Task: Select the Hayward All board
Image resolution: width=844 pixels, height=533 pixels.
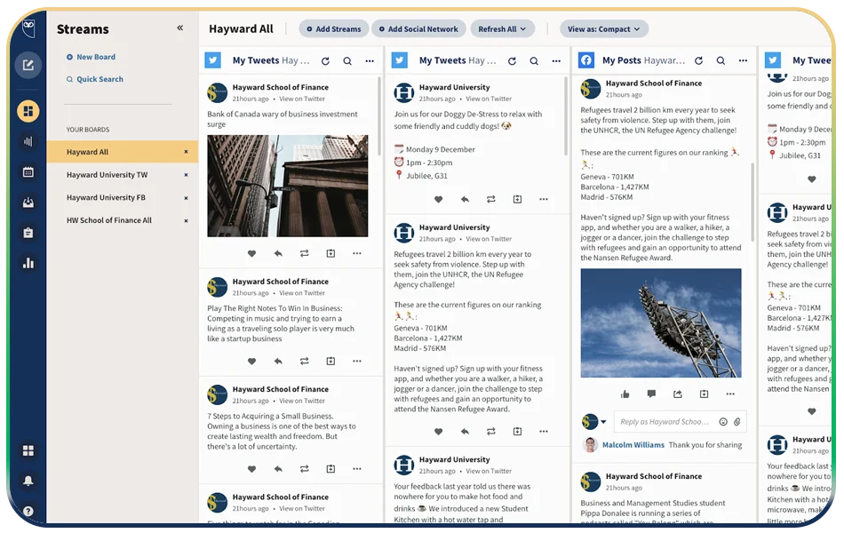Action: tap(123, 152)
